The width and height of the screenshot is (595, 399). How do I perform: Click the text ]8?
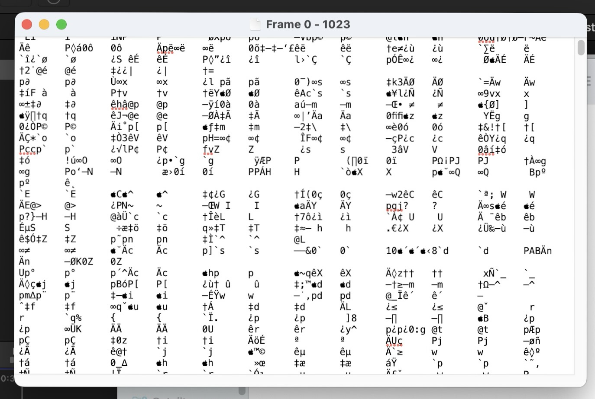point(351,318)
